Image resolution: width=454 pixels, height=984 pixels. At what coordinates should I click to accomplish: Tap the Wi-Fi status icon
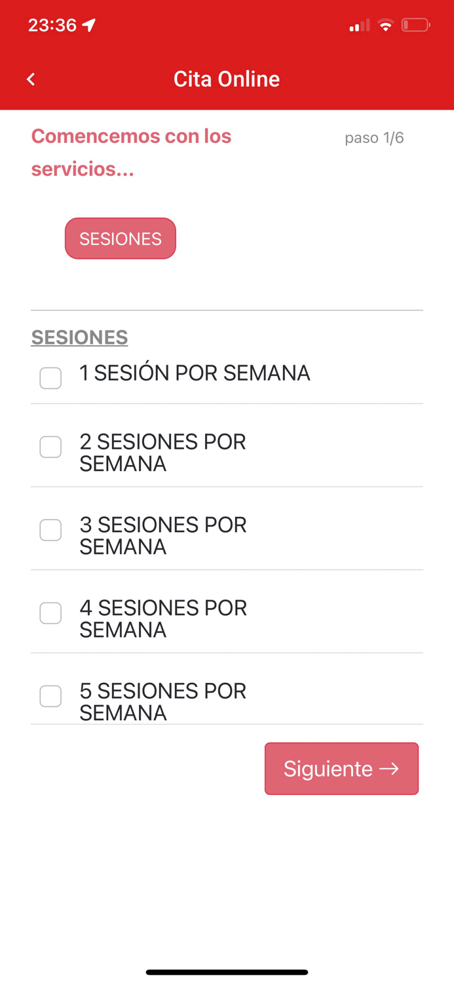click(x=386, y=26)
